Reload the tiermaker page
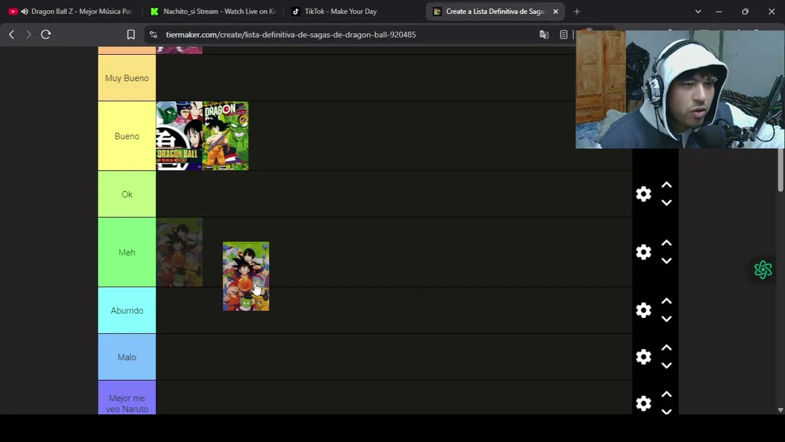The height and width of the screenshot is (442, 785). coord(46,35)
